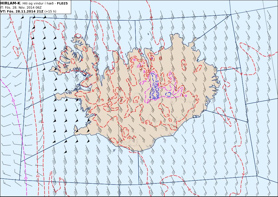Click the red contour label '6'
Viewport: 278px width, 197px height.
(x=60, y=179)
